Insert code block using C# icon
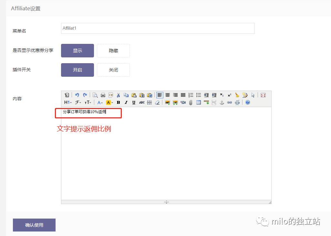The width and height of the screenshot is (331, 236). [x=111, y=95]
